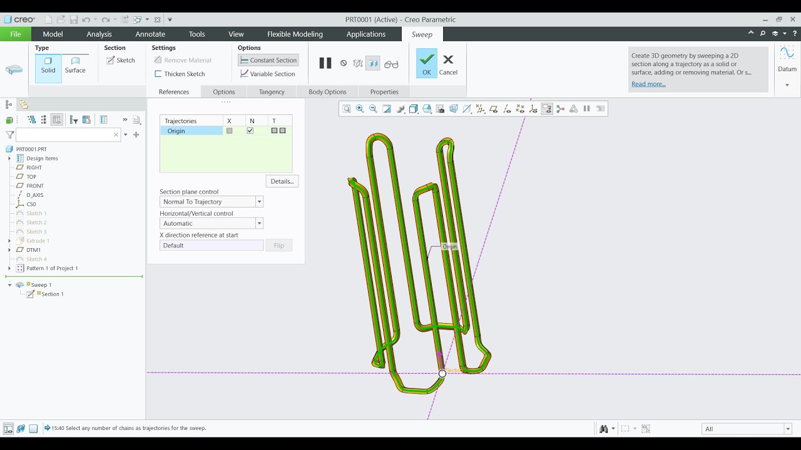Expand the Design Items tree node
This screenshot has width=801, height=450.
(x=9, y=159)
